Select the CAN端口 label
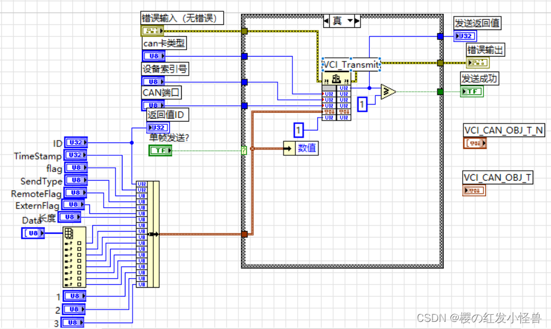This screenshot has height=329, width=551. tap(162, 93)
